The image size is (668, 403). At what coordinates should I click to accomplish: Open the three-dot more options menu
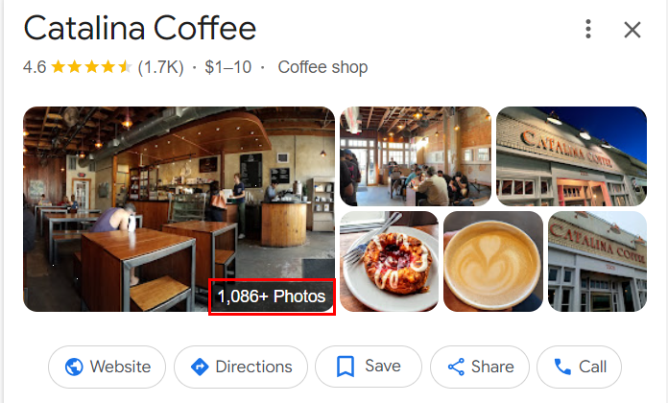(588, 30)
